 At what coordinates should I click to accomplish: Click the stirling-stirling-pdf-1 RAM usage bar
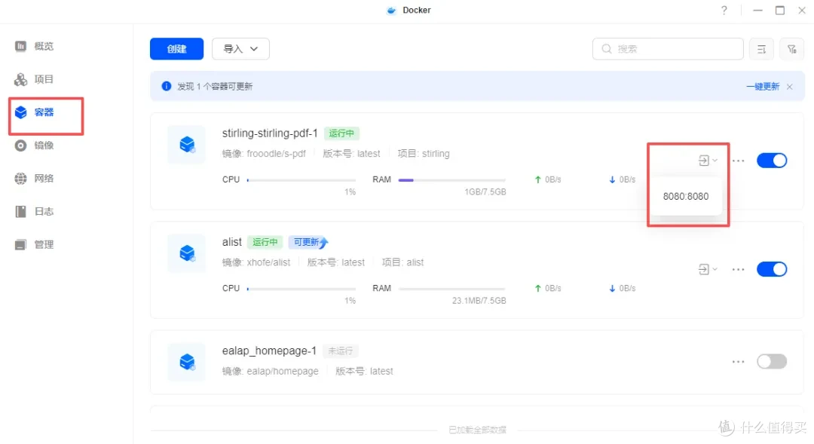pos(451,180)
